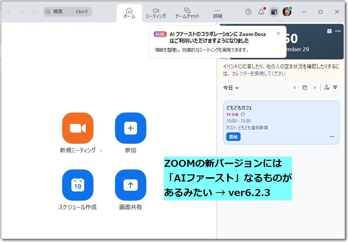Open the calendar panel icon in top bar

coord(274,12)
